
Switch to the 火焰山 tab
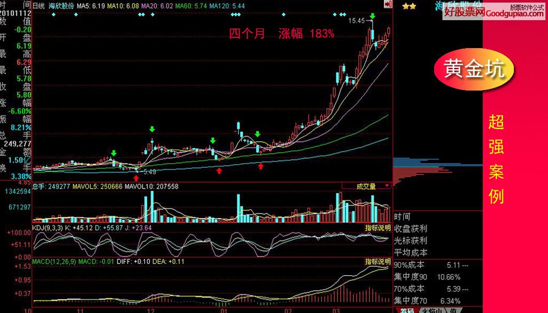pyautogui.click(x=432, y=310)
